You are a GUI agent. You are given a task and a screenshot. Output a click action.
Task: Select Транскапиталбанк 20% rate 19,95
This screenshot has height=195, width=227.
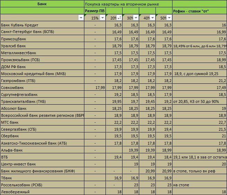(114, 101)
